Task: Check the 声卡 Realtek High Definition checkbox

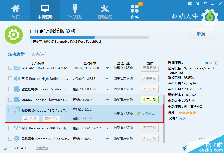Action: (x=10, y=78)
